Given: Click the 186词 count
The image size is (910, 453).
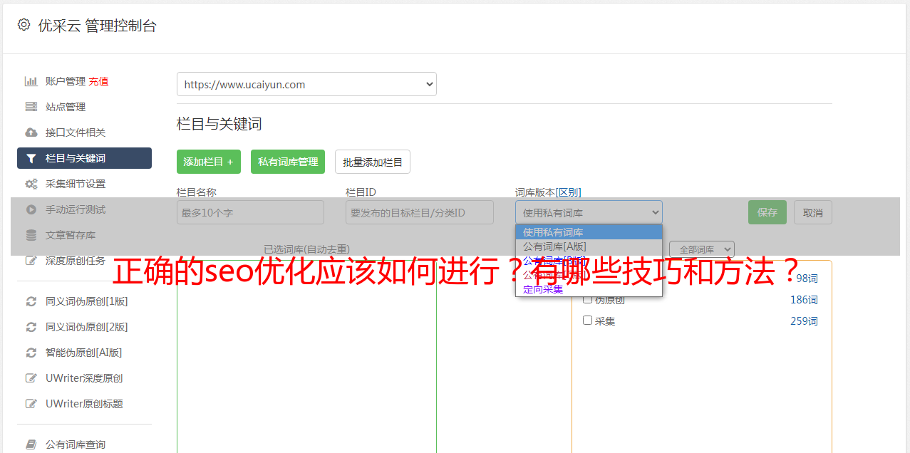Looking at the screenshot, I should click(804, 300).
